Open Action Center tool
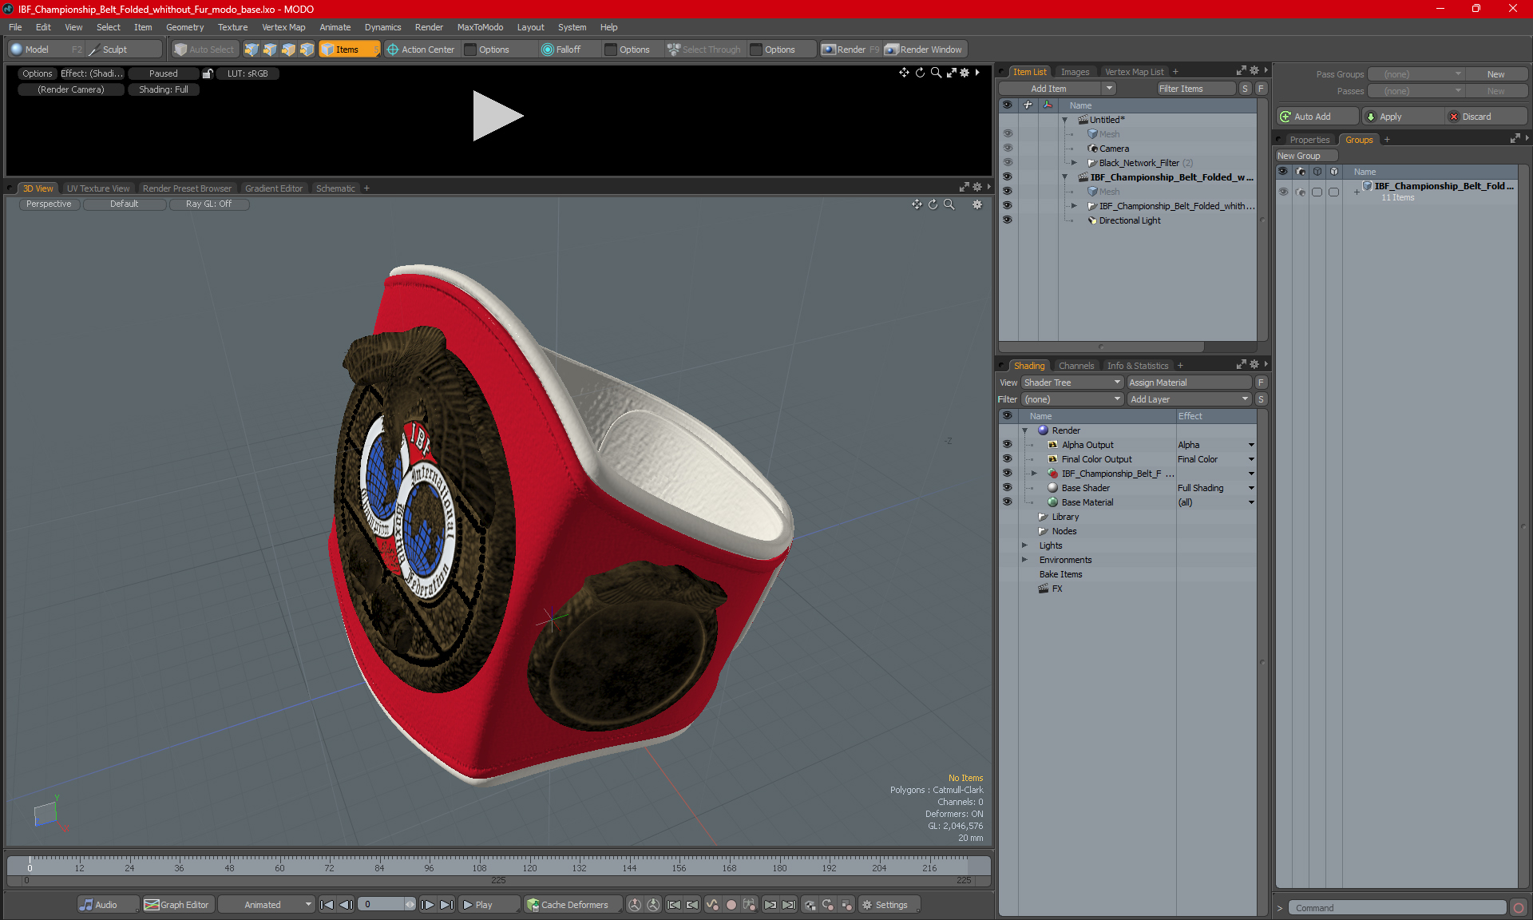Viewport: 1533px width, 920px height. pos(421,50)
